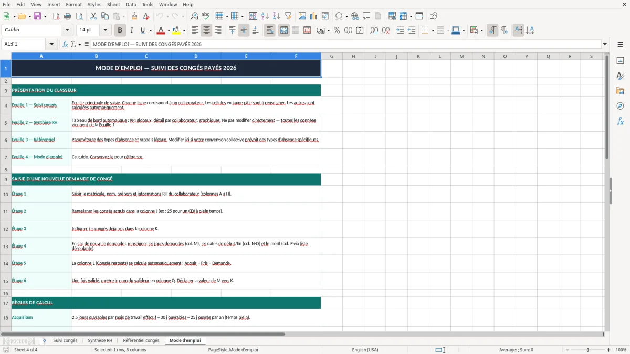Open Font Name dropdown arrow
This screenshot has height=354, width=630.
click(67, 30)
